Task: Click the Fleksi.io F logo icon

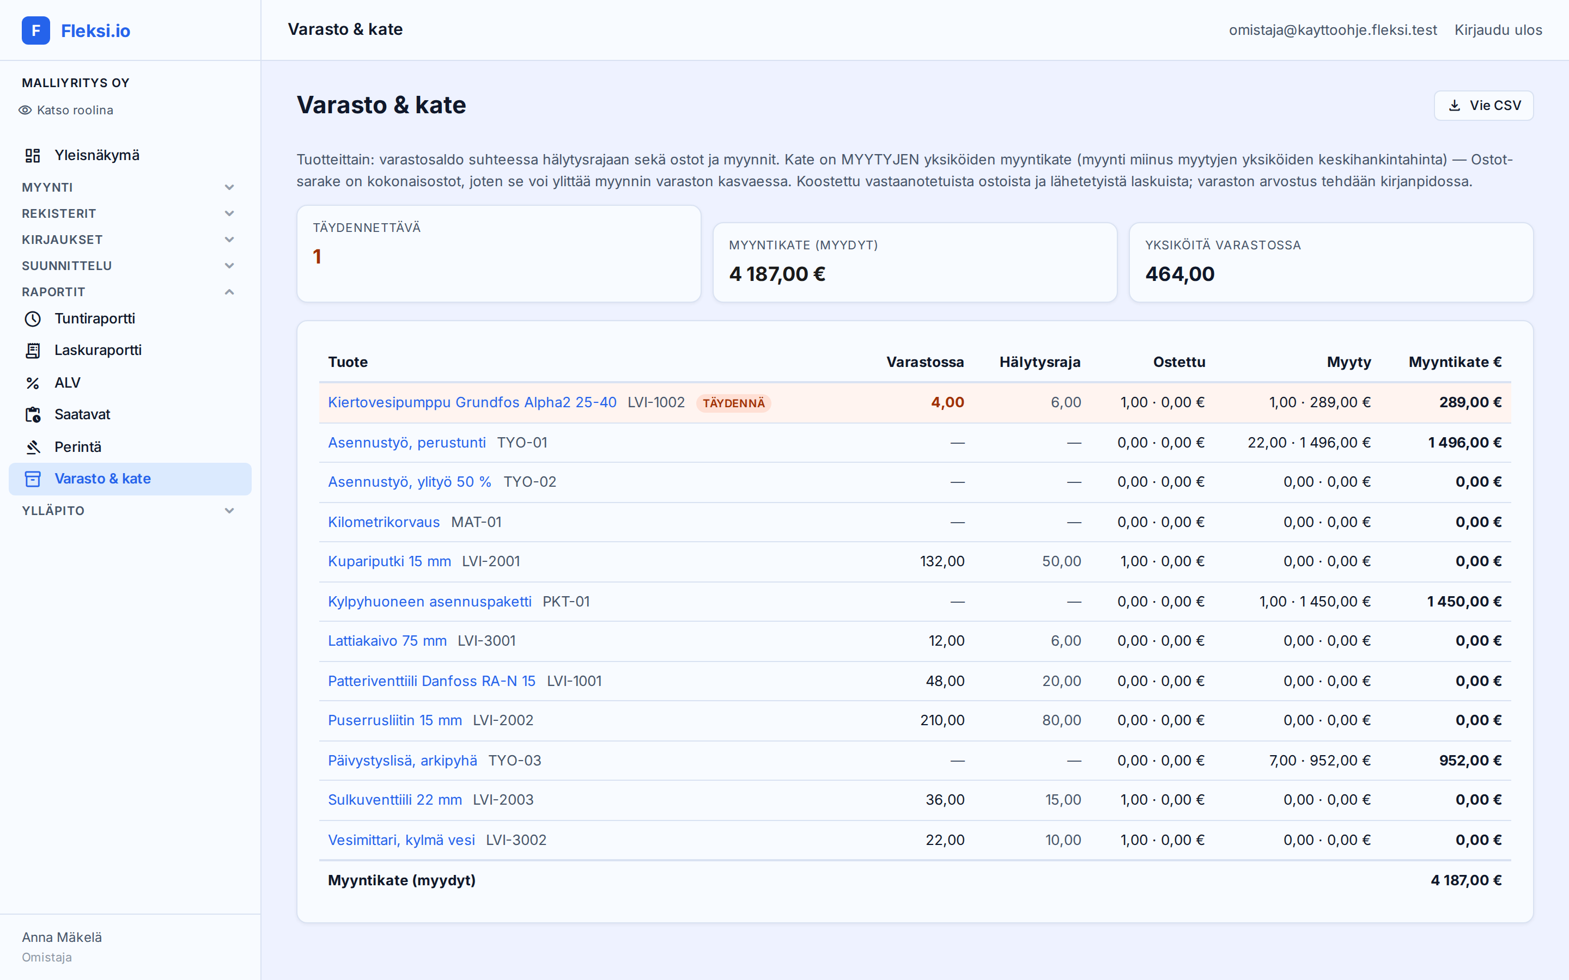Action: point(35,30)
